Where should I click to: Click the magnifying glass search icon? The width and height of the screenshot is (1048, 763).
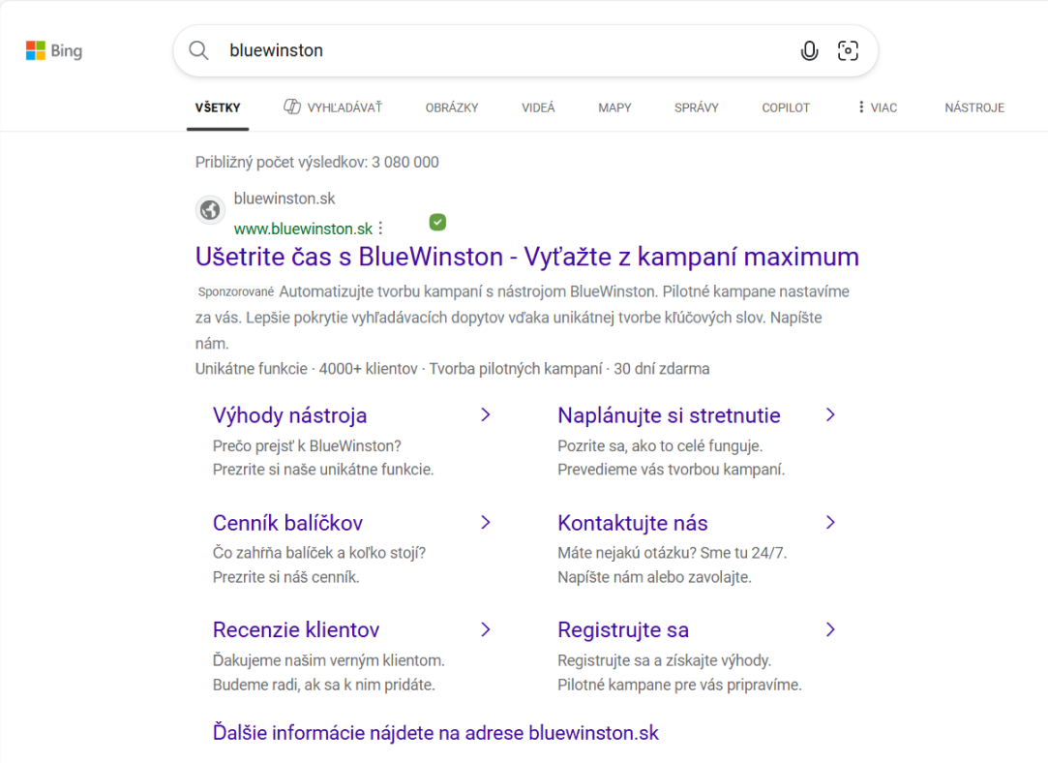199,50
